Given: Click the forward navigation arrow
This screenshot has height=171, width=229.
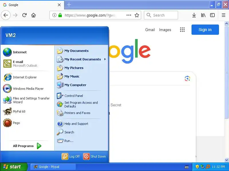Looking at the screenshot, I should 15,15.
